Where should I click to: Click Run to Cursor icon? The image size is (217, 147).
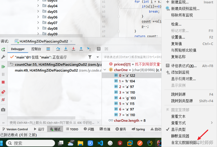[x=89, y=49]
